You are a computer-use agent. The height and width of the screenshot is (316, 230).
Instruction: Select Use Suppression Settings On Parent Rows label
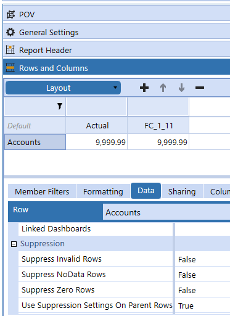tap(97, 305)
